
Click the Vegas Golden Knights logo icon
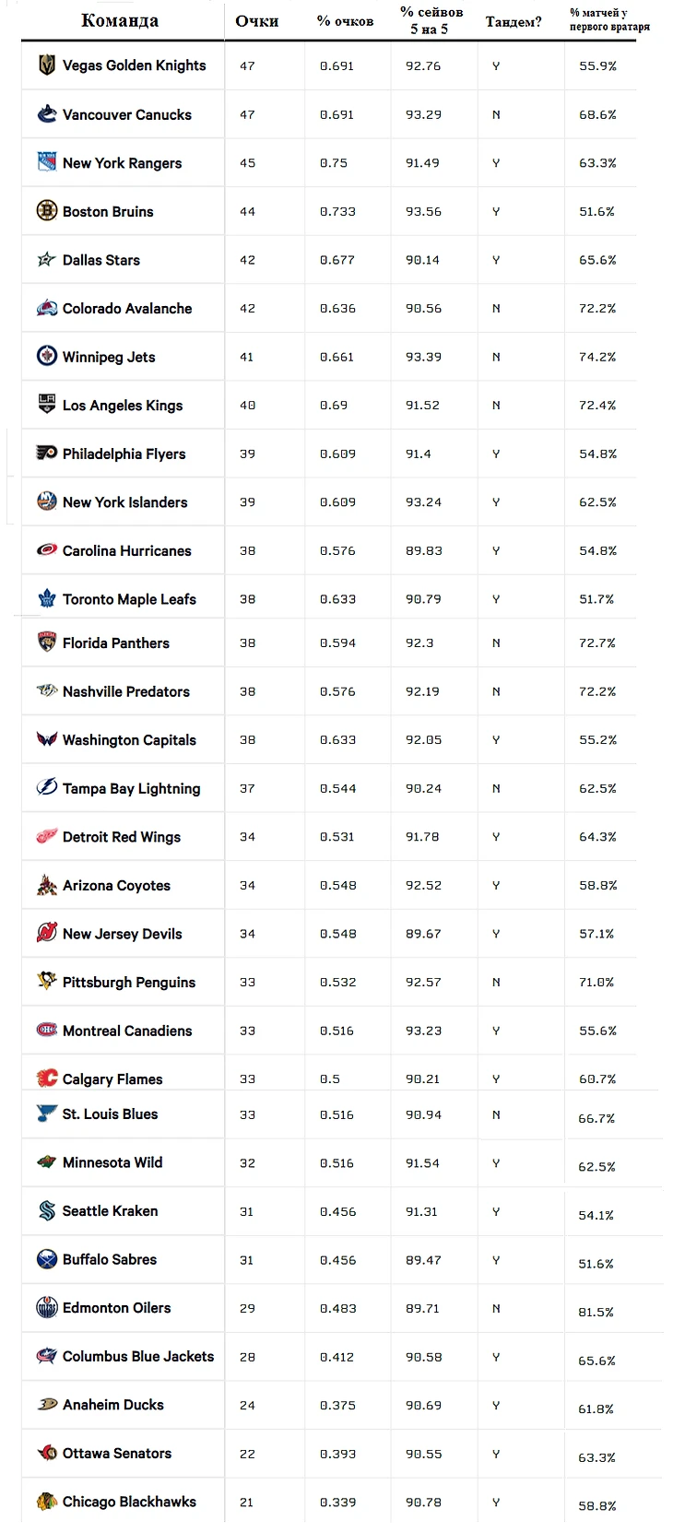(47, 65)
